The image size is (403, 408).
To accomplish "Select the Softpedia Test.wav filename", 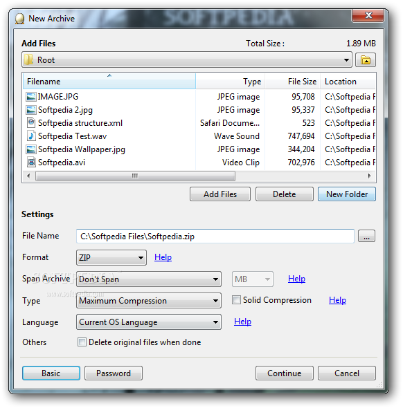I will [72, 136].
